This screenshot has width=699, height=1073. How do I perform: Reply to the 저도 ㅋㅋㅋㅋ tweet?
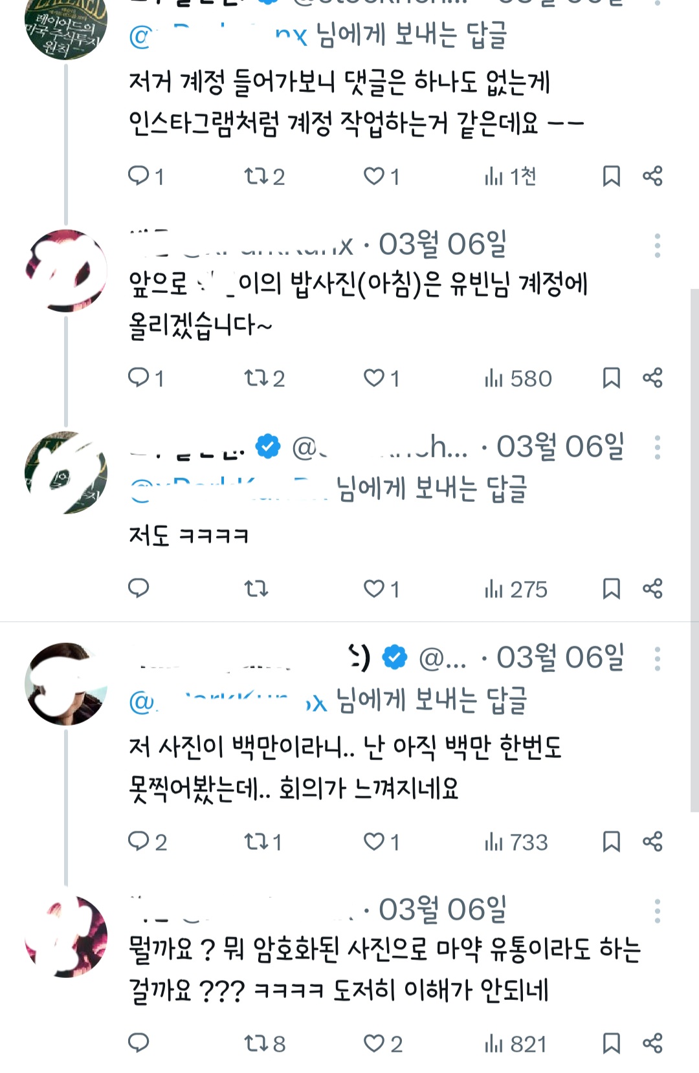pos(139,589)
